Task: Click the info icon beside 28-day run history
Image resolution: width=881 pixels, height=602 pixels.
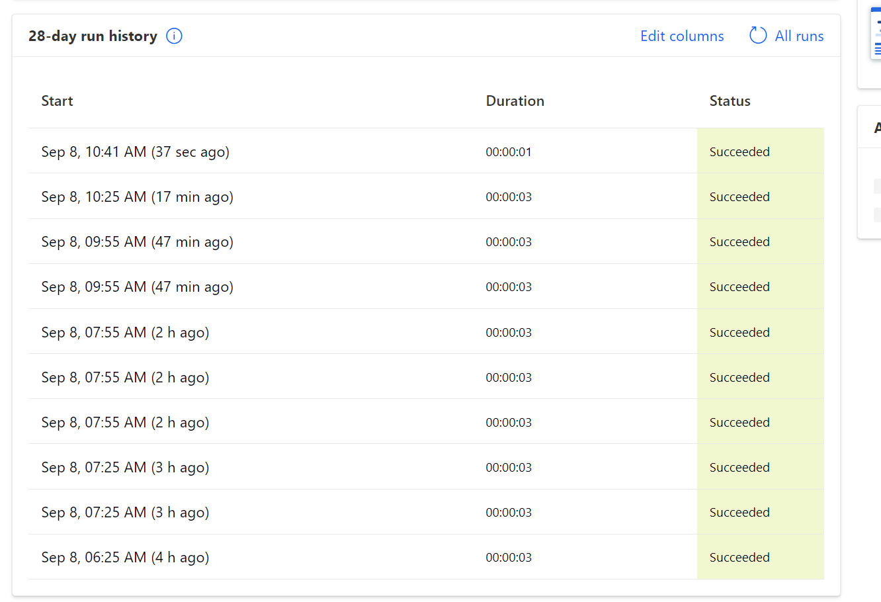Action: pyautogui.click(x=174, y=36)
